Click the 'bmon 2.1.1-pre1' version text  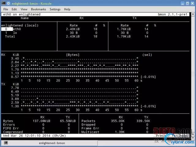[173, 14]
